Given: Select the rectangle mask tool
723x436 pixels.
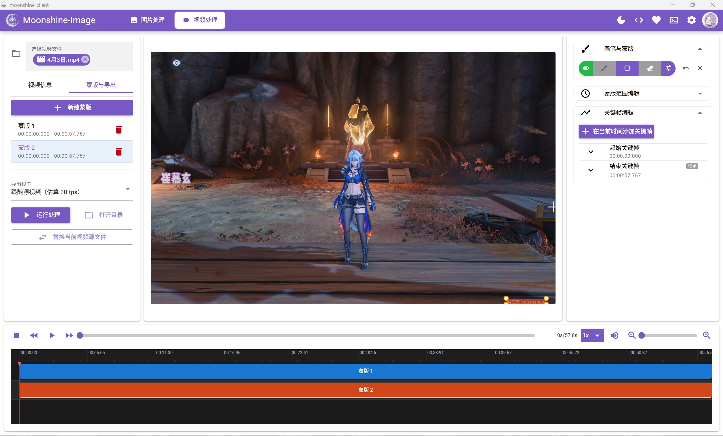Looking at the screenshot, I should pyautogui.click(x=627, y=68).
